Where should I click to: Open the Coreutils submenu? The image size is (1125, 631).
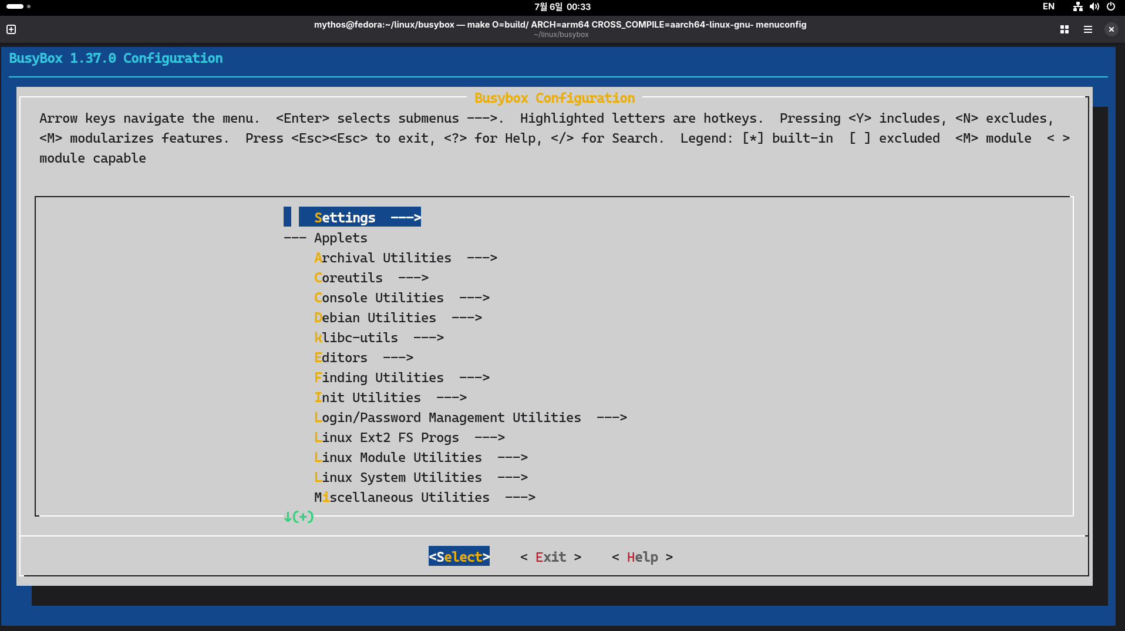[x=371, y=278]
